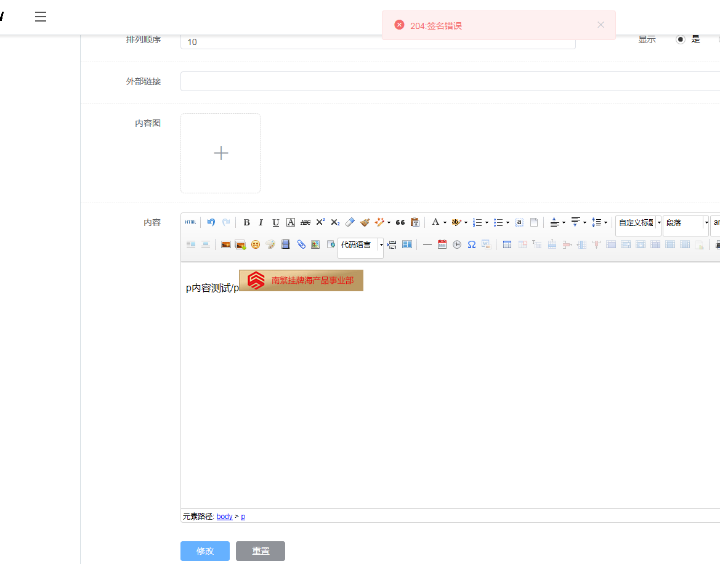This screenshot has height=564, width=720.
Task: Open space after paragraph dropdown
Action: click(584, 222)
